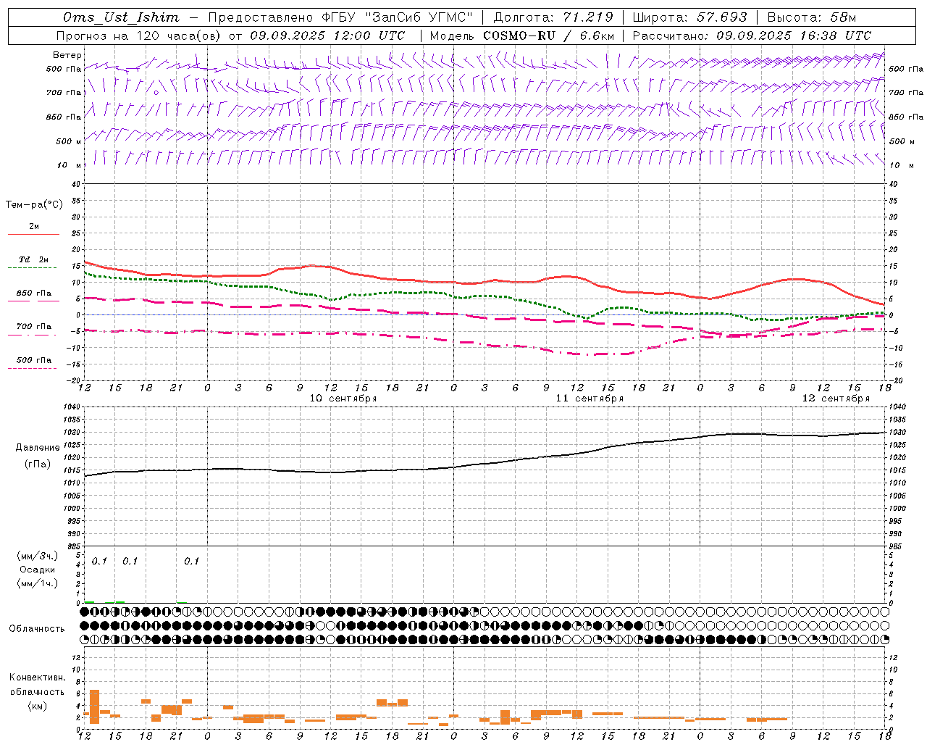Select the "Тем-ра(°C)" temperature axis label

34,205
